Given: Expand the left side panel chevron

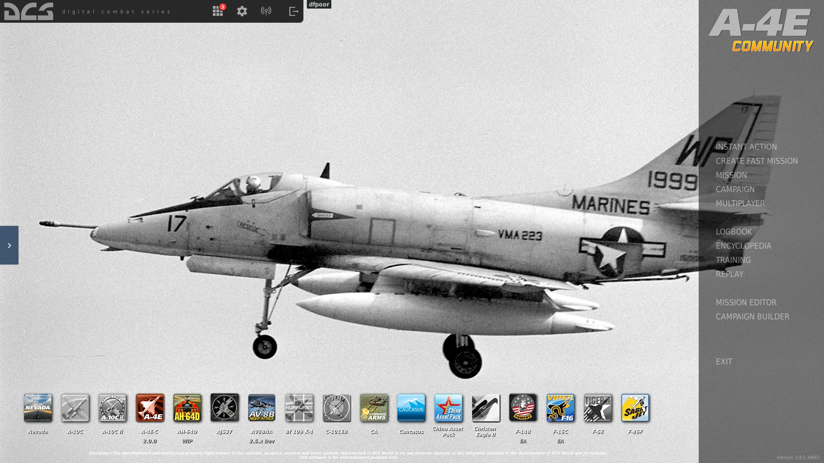Looking at the screenshot, I should tap(9, 245).
